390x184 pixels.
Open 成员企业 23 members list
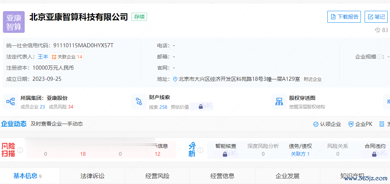tap(32, 107)
